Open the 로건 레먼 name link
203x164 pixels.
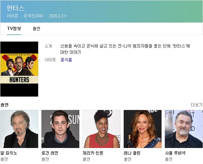(50, 153)
